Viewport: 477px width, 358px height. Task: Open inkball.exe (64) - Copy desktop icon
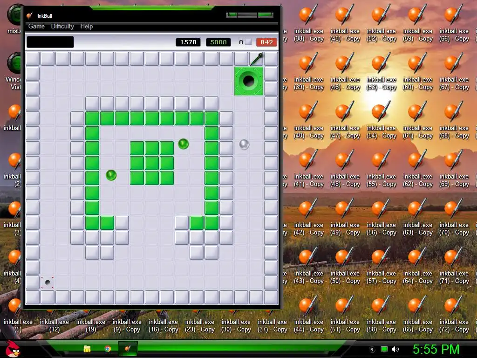point(418,266)
